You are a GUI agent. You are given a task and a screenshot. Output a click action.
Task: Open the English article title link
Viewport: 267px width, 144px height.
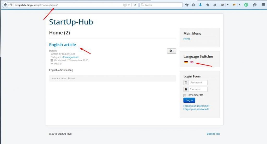click(x=63, y=45)
